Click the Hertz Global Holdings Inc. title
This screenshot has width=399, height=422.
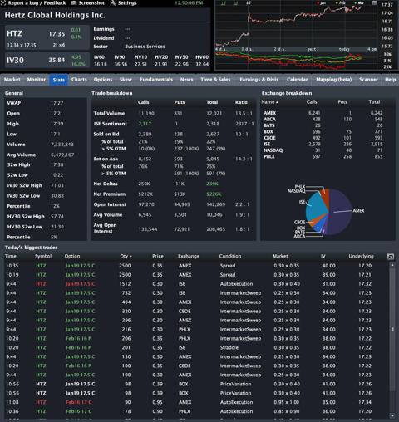tap(55, 15)
